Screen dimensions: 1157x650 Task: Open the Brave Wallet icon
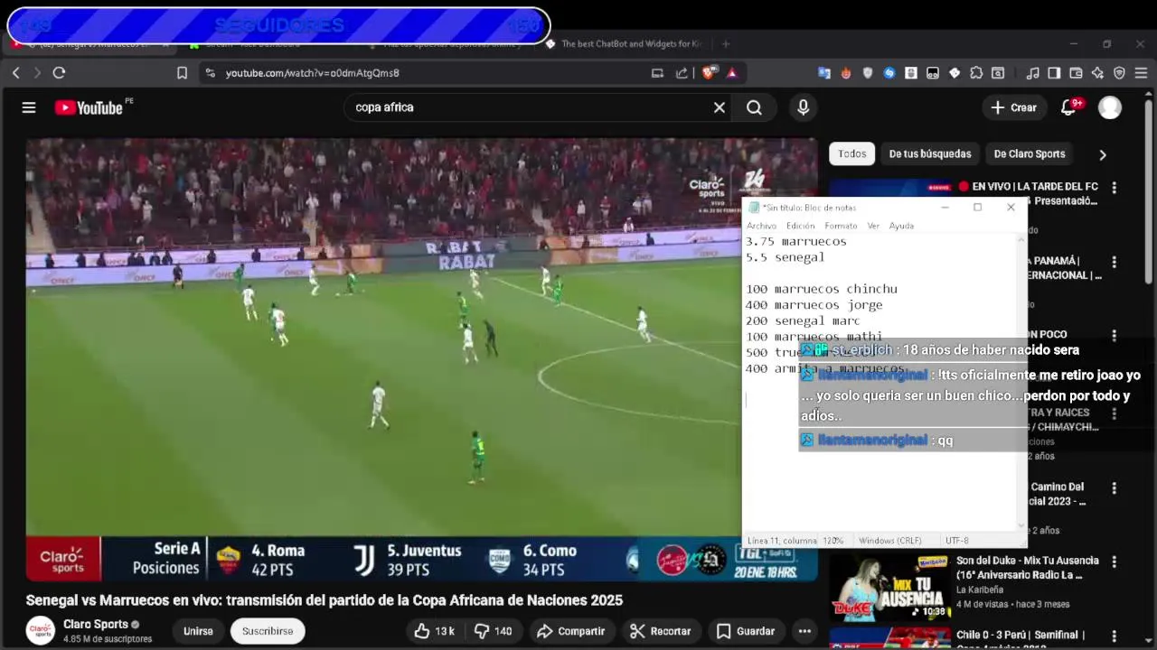point(1076,73)
